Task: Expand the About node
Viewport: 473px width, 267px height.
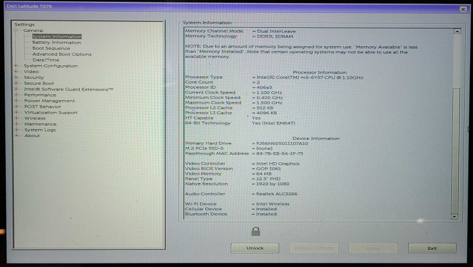Action: (x=17, y=136)
